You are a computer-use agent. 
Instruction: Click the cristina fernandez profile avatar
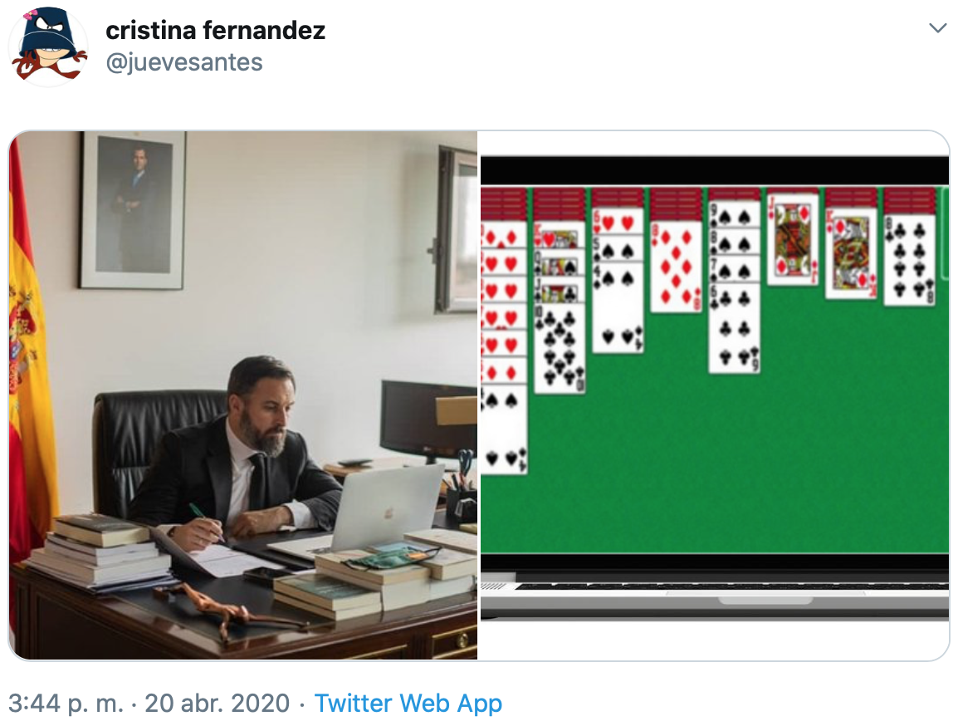(48, 45)
